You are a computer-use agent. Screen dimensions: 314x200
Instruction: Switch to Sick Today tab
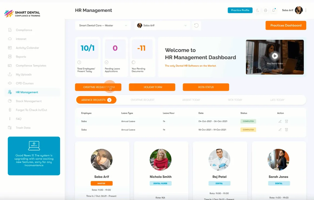point(235,100)
